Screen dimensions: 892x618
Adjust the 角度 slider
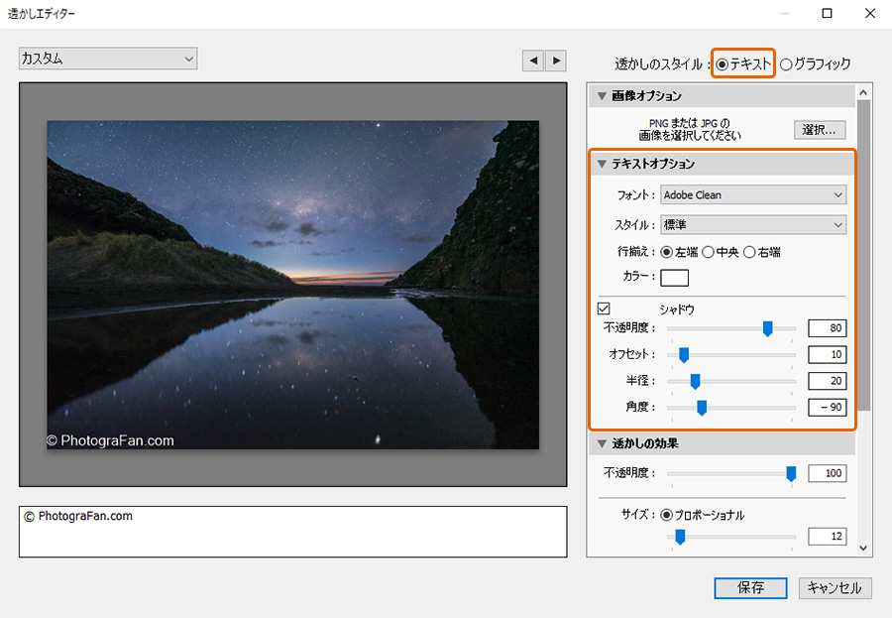click(702, 408)
